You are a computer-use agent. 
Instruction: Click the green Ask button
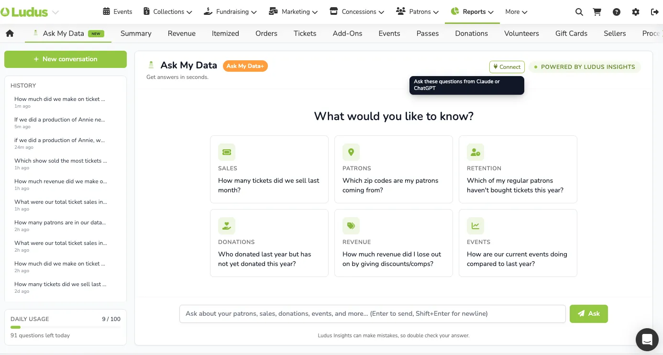pyautogui.click(x=589, y=314)
